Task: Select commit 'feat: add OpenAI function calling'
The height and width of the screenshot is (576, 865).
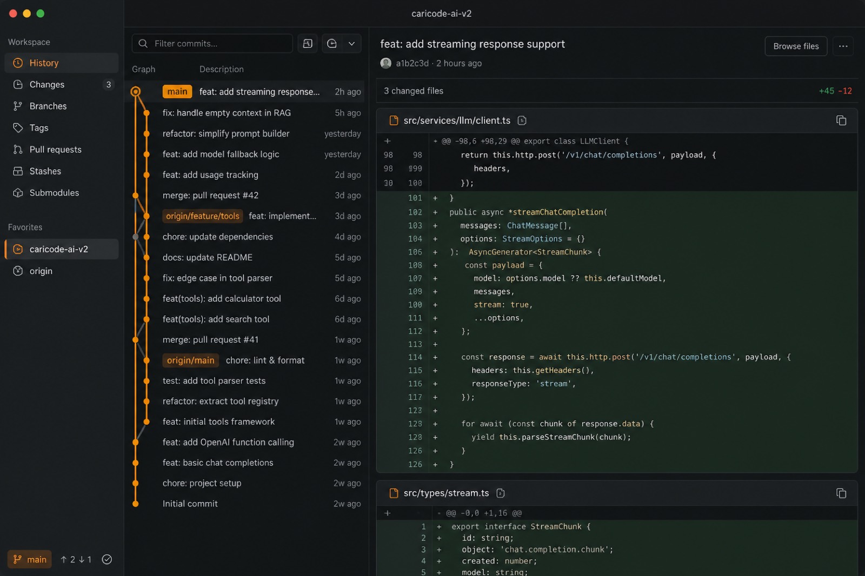Action: 246,442
